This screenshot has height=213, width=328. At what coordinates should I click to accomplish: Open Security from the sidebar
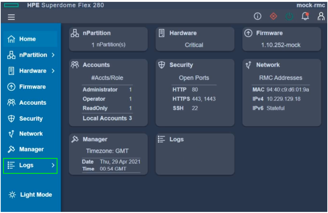tap(30, 118)
